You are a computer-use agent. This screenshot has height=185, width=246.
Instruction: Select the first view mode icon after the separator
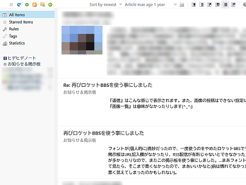tap(194, 5)
